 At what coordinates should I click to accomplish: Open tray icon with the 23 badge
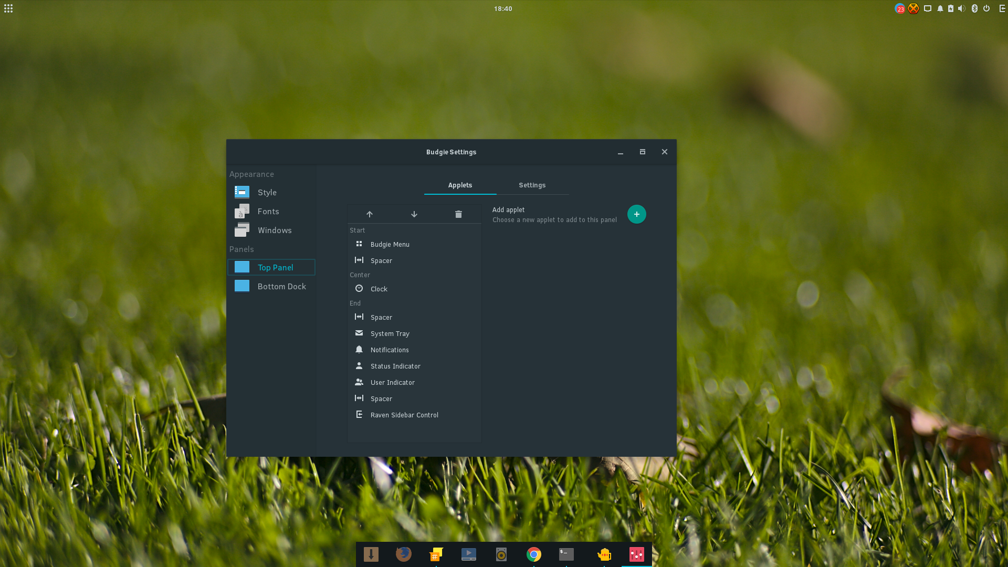[x=900, y=8]
